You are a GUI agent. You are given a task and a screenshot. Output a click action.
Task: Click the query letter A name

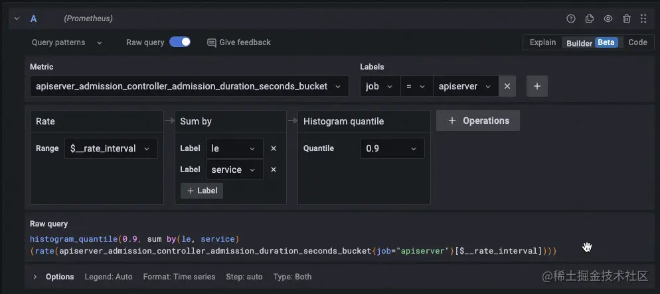pos(33,19)
